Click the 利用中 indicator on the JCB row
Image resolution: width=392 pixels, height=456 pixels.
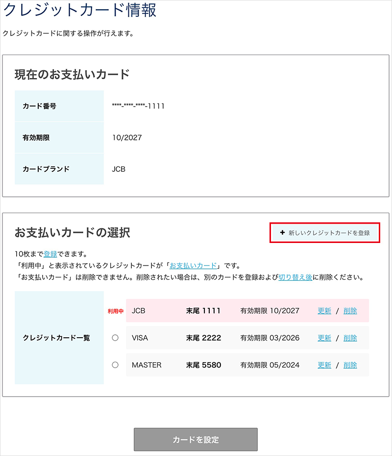(115, 311)
